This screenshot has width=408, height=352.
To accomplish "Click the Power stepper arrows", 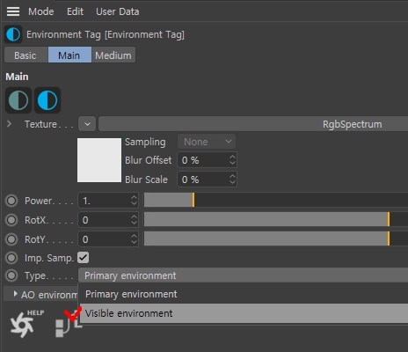I will point(134,201).
